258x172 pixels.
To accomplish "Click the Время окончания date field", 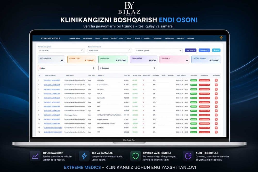I will (110, 51).
